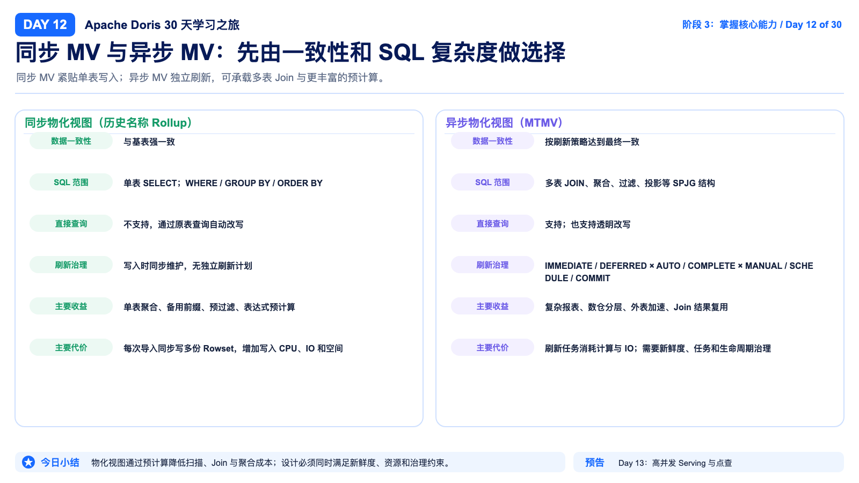Click the 今日小结 label
This screenshot has height=483, width=859.
pos(60,462)
